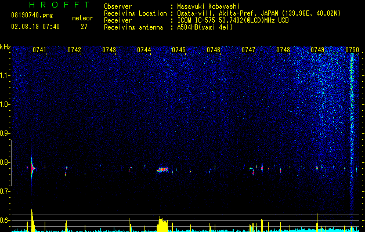Click the 0741 time axis label
This screenshot has height=232, width=365.
point(39,50)
